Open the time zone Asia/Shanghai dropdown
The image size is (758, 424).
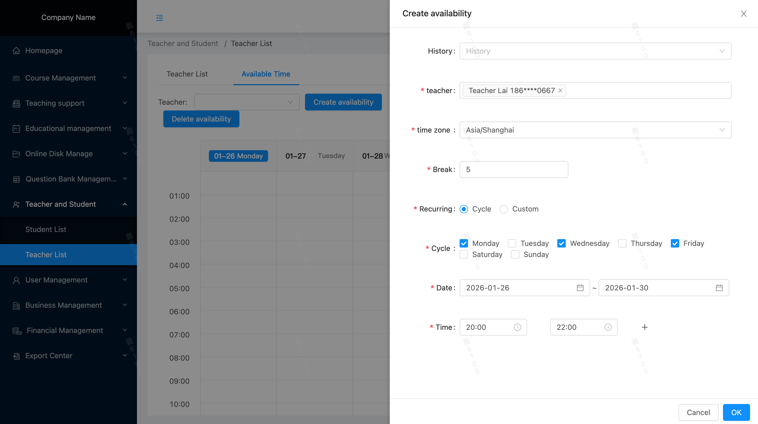tap(595, 130)
